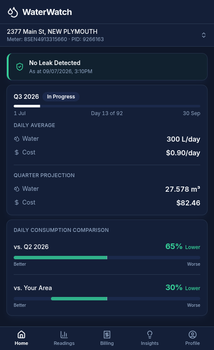214x350 pixels.
Task: Click the Quarter Projection water droplet icon
Action: pyautogui.click(x=17, y=189)
